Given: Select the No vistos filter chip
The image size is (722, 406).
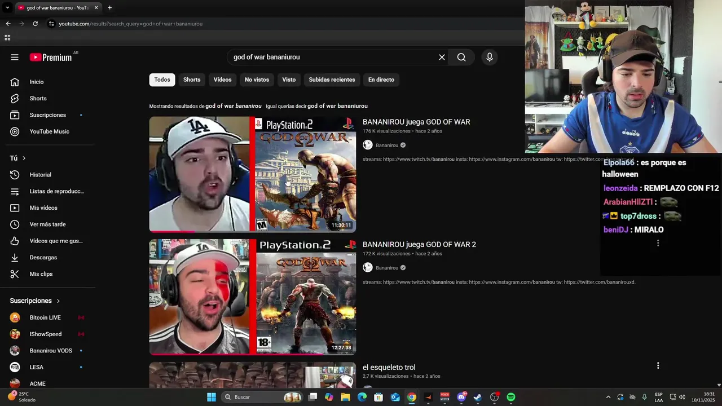Looking at the screenshot, I should pos(257,80).
